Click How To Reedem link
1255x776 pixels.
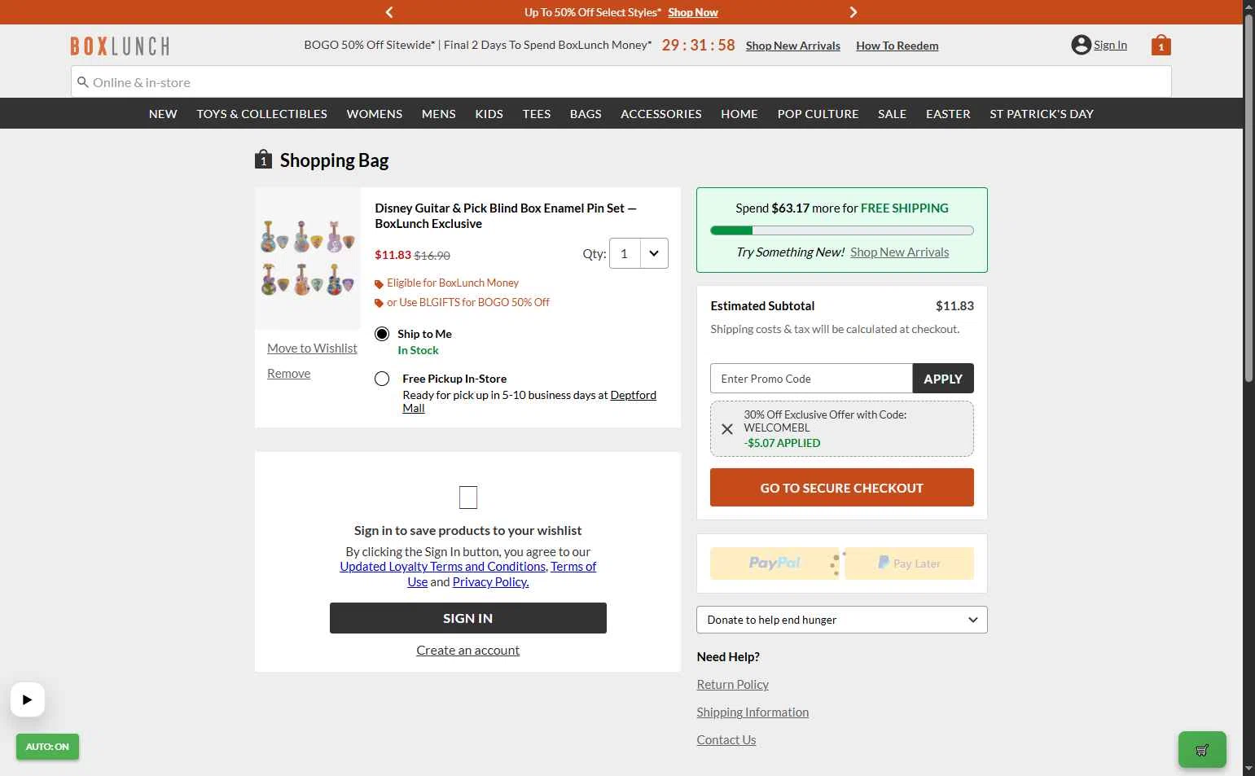(x=897, y=46)
